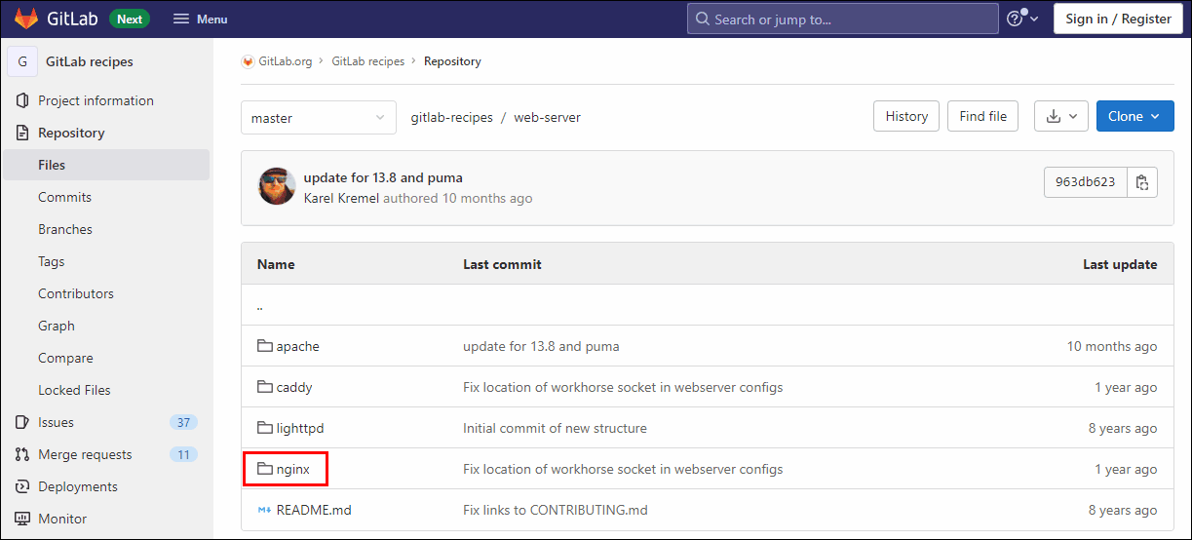Click commit SHA 963db623
Screen dimensions: 1192x540
click(1085, 182)
